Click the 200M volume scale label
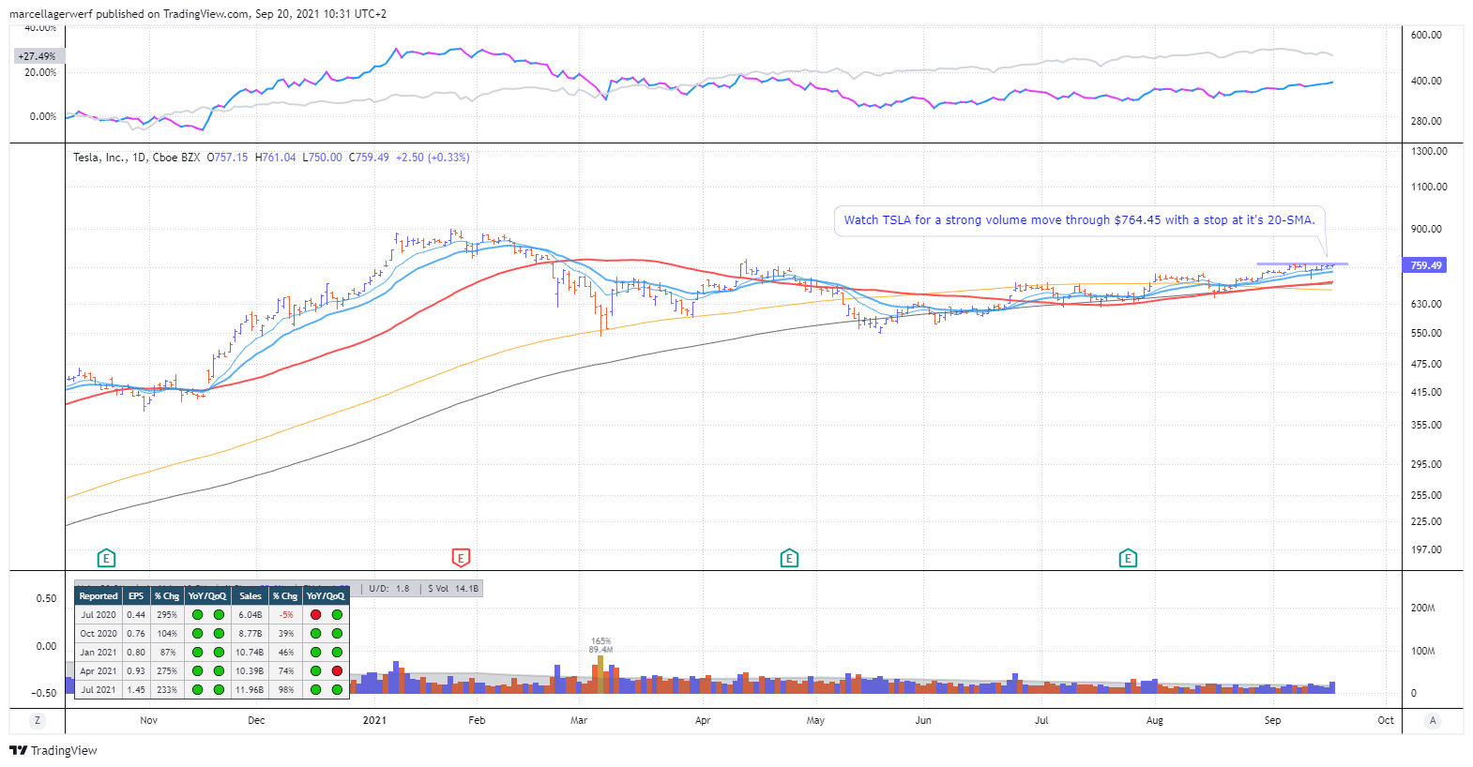 click(x=1422, y=608)
